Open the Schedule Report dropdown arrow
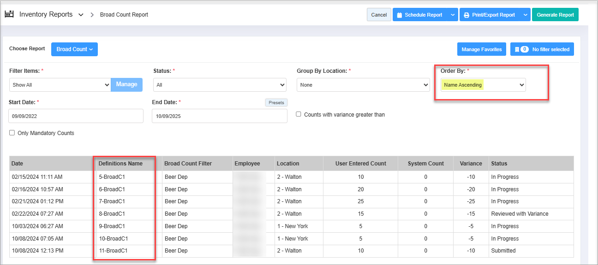 tap(452, 15)
